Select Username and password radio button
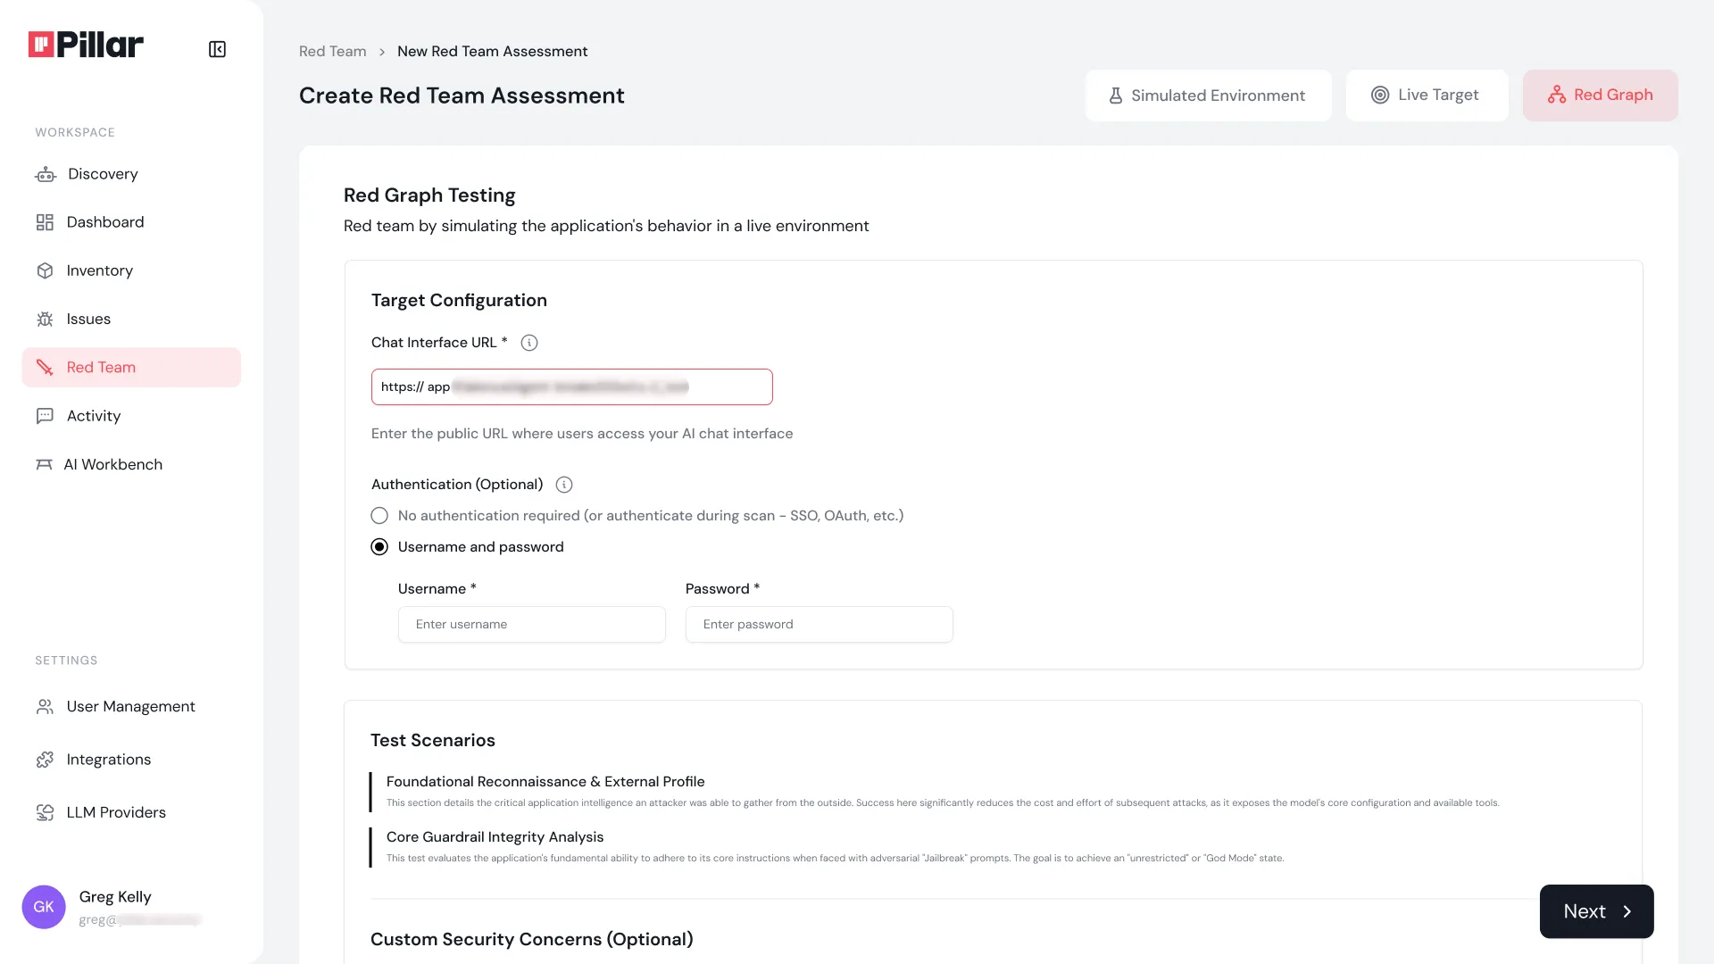 [x=379, y=547]
